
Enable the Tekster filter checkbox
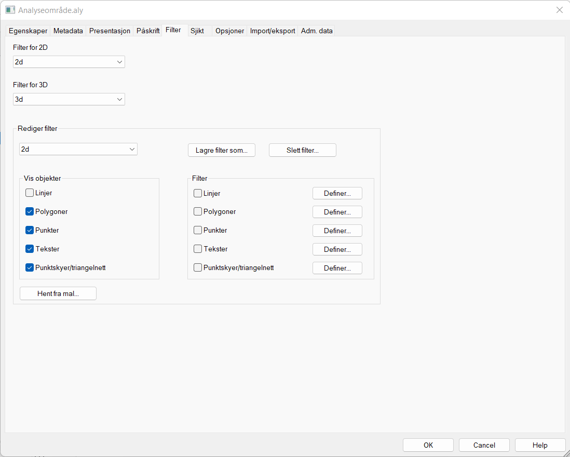click(x=198, y=249)
